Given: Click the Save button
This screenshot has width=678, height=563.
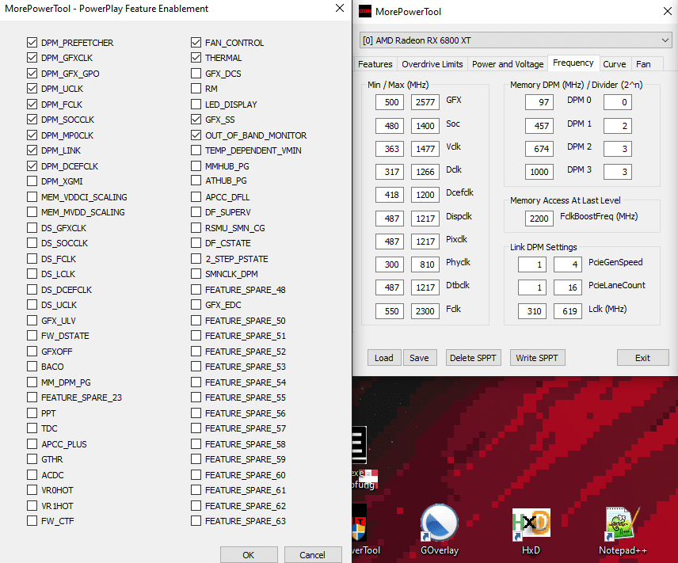Looking at the screenshot, I should click(x=419, y=358).
